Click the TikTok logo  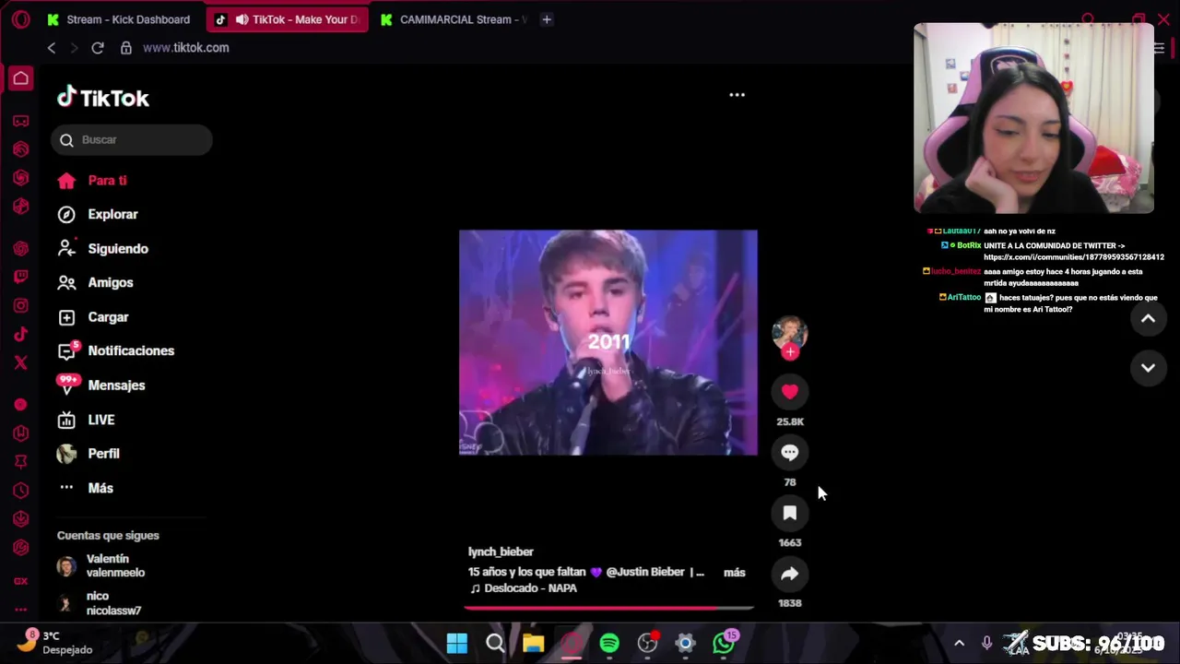pos(102,98)
